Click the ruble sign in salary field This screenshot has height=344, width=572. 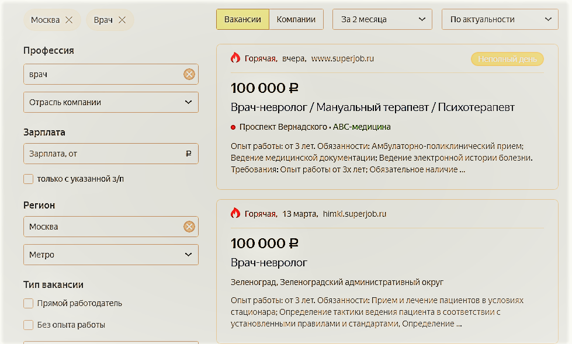point(188,154)
